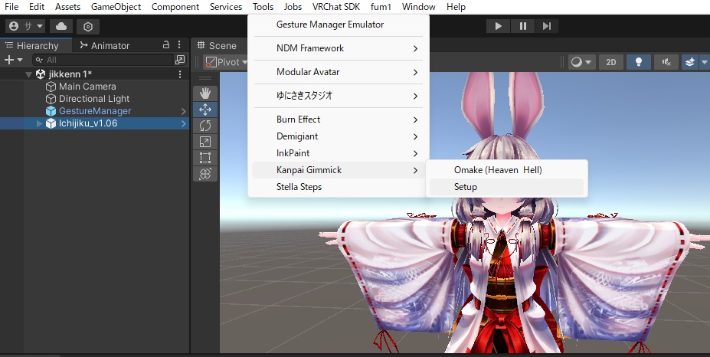Close the Tools menu
Viewport: 710px width, 357px height.
pyautogui.click(x=263, y=7)
